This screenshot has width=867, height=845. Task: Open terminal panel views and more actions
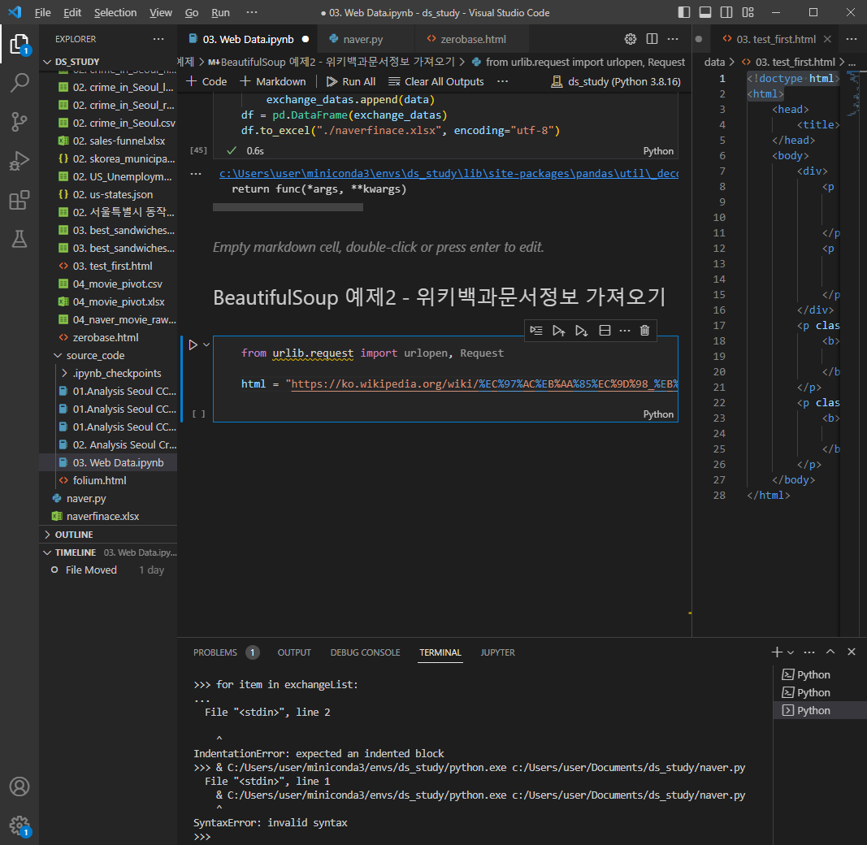click(x=809, y=652)
